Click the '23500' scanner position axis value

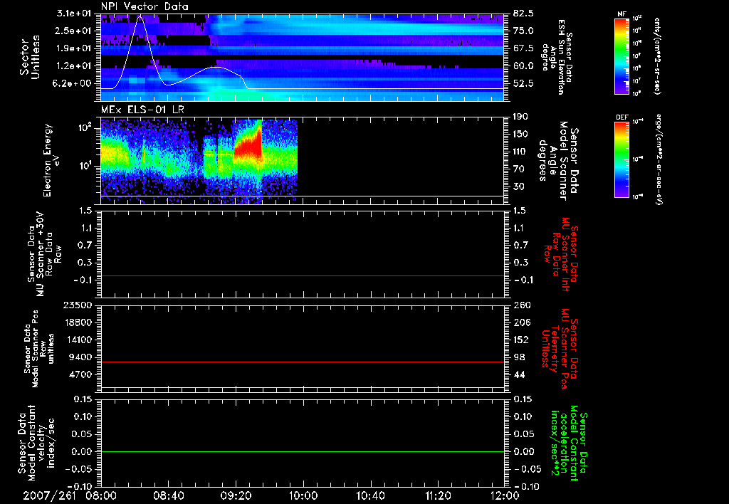(x=78, y=305)
